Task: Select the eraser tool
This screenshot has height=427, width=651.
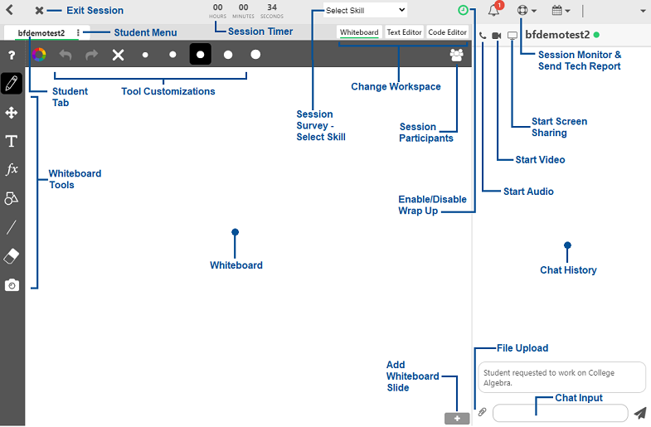Action: click(x=12, y=255)
